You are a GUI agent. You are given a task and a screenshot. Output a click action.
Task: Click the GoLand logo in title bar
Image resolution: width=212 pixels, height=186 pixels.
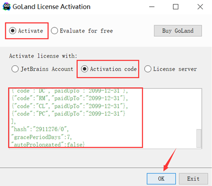click(x=7, y=7)
